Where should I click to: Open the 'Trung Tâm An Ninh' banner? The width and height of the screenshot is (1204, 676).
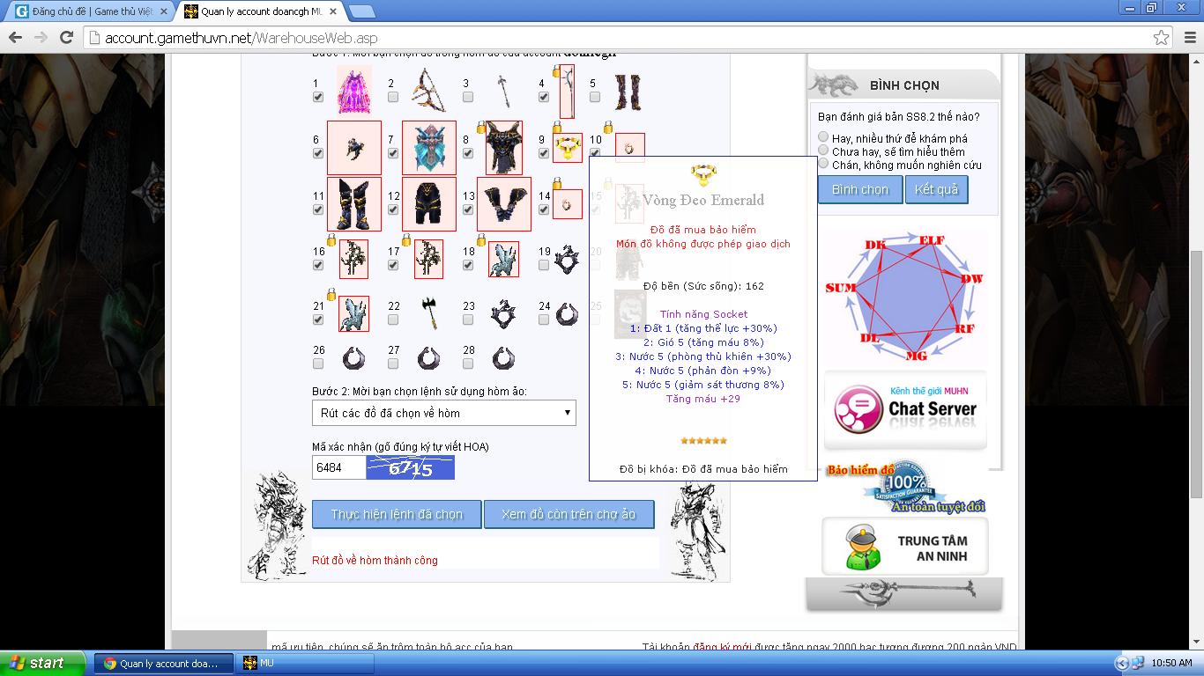coord(905,547)
